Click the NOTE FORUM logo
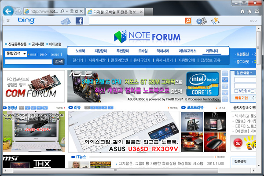Screen dimensions: 264x176 point(147,37)
